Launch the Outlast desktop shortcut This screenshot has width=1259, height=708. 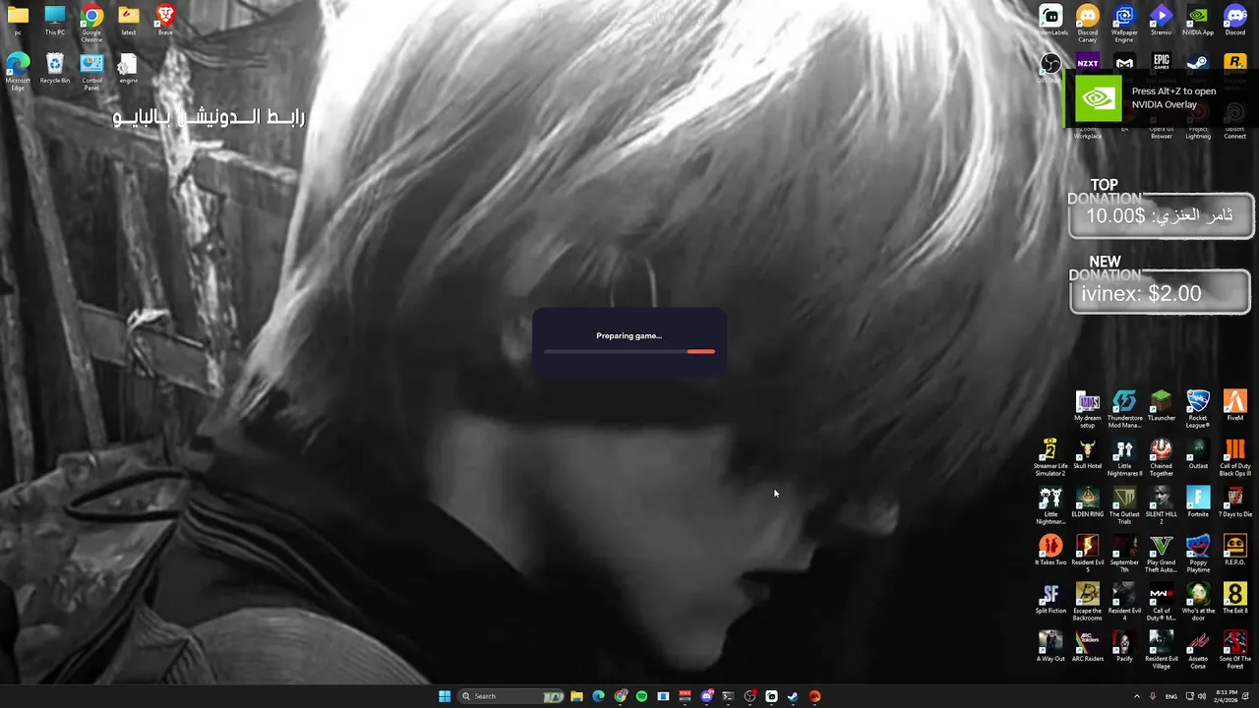click(1198, 454)
